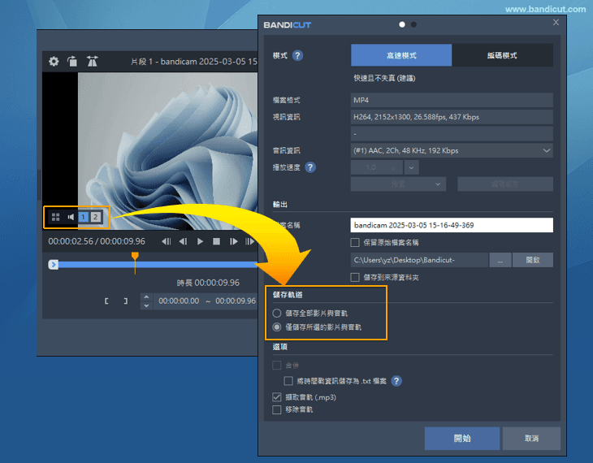Screen dimensions: 593x463
Task: Click the first page indicator dot
Action: click(x=402, y=24)
